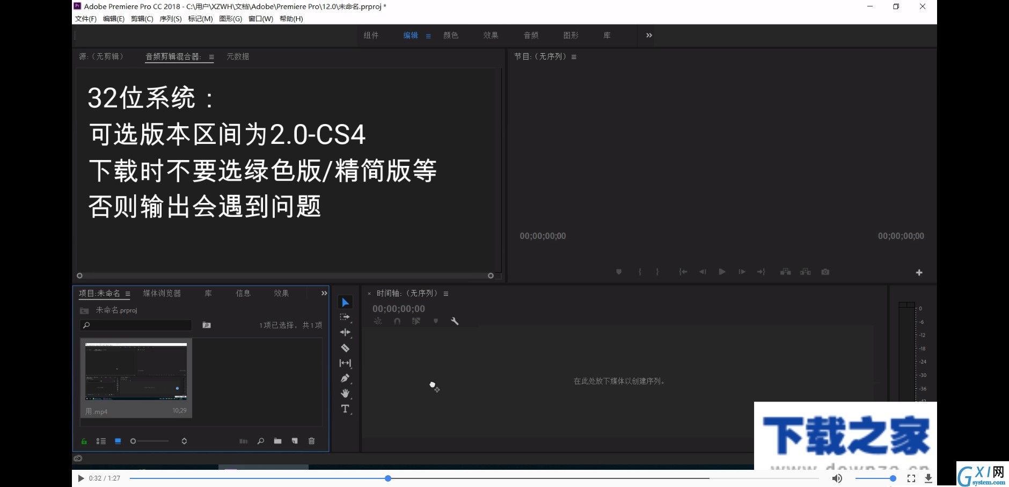Viewport: 1009px width, 487px height.
Task: Play the video in the player bar
Action: click(x=81, y=478)
